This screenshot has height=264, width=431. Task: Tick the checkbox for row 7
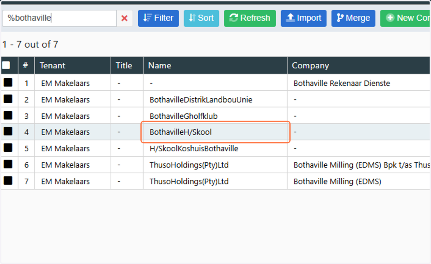click(x=8, y=181)
